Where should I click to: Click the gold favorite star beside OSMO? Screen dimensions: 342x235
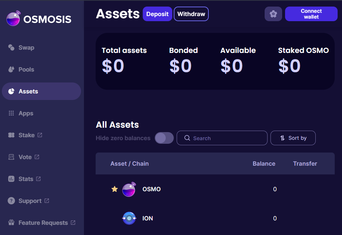(x=115, y=189)
